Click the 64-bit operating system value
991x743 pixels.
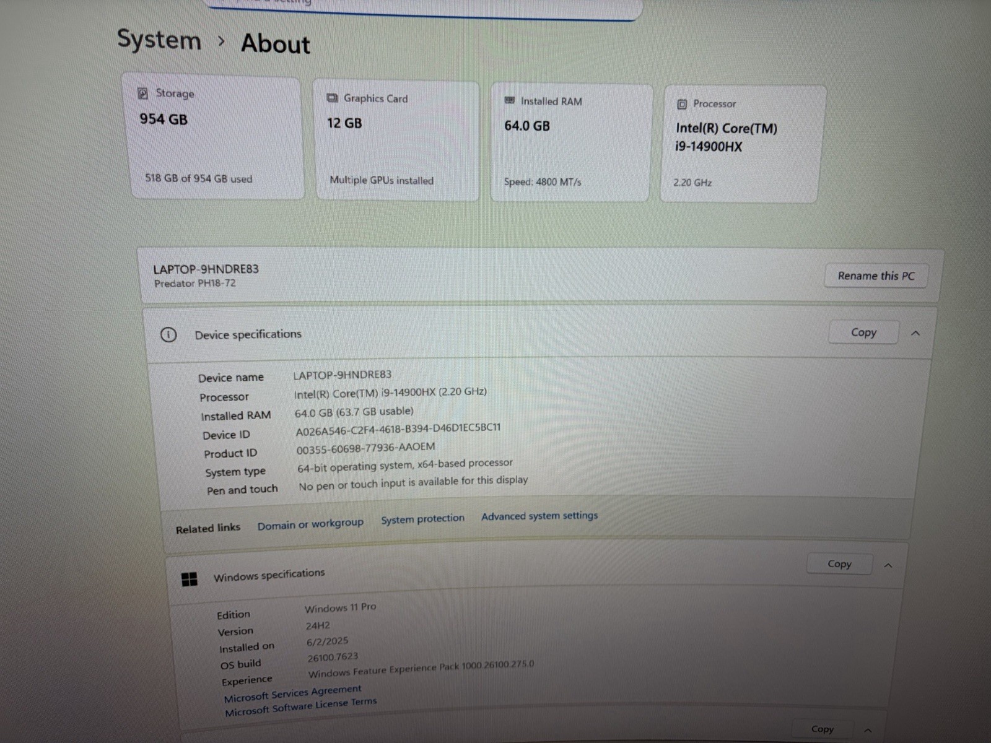coord(405,465)
